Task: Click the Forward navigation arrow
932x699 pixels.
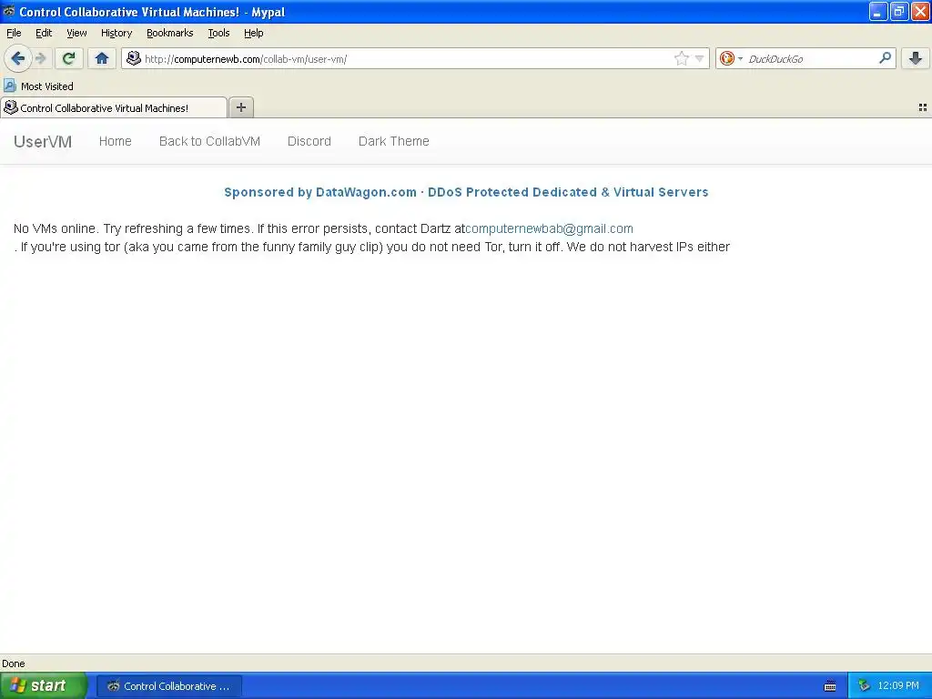Action: tap(40, 58)
